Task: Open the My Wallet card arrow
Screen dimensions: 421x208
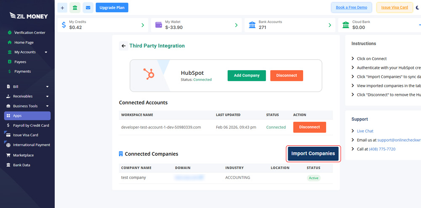Action: 236,25
